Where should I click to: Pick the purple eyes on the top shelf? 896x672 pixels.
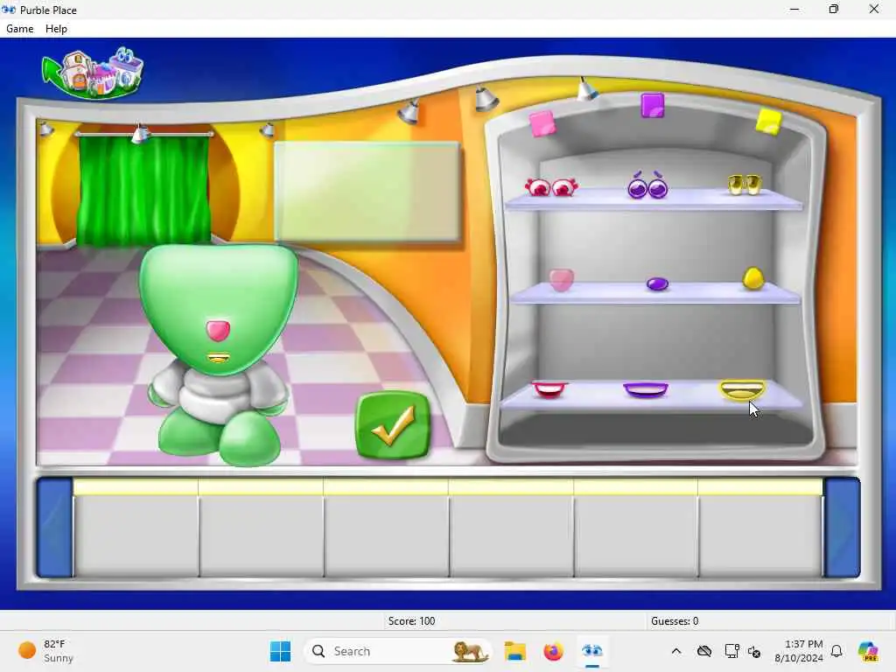(647, 185)
